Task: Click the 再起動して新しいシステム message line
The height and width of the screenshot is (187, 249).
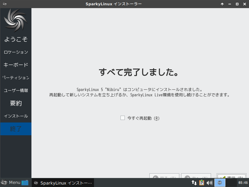Action: click(139, 95)
